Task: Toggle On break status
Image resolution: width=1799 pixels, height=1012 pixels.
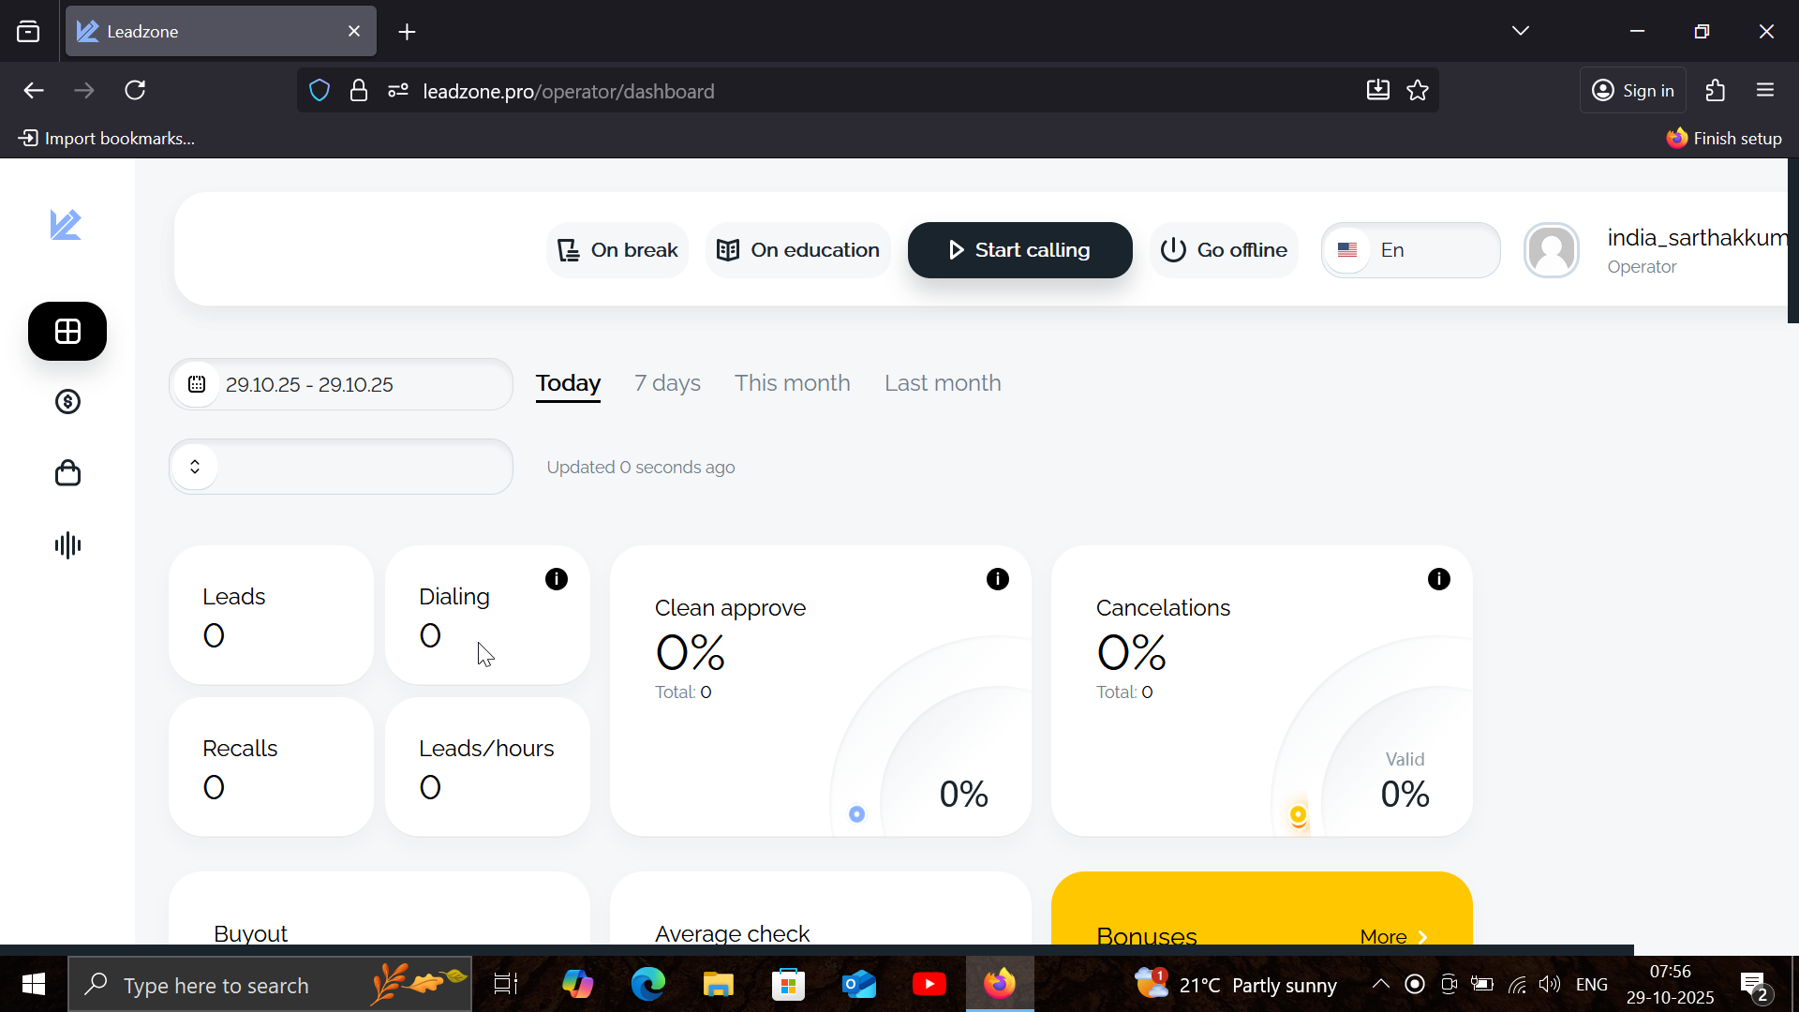Action: (617, 250)
